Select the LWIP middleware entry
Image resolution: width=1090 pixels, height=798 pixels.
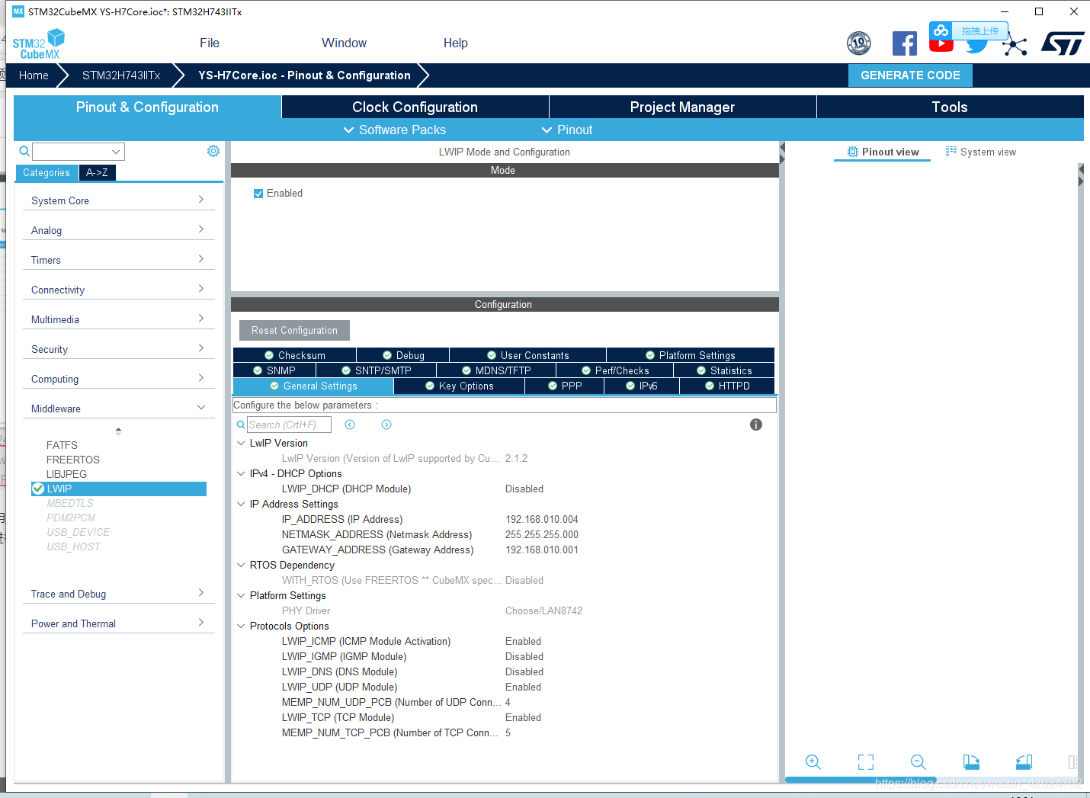(x=119, y=489)
